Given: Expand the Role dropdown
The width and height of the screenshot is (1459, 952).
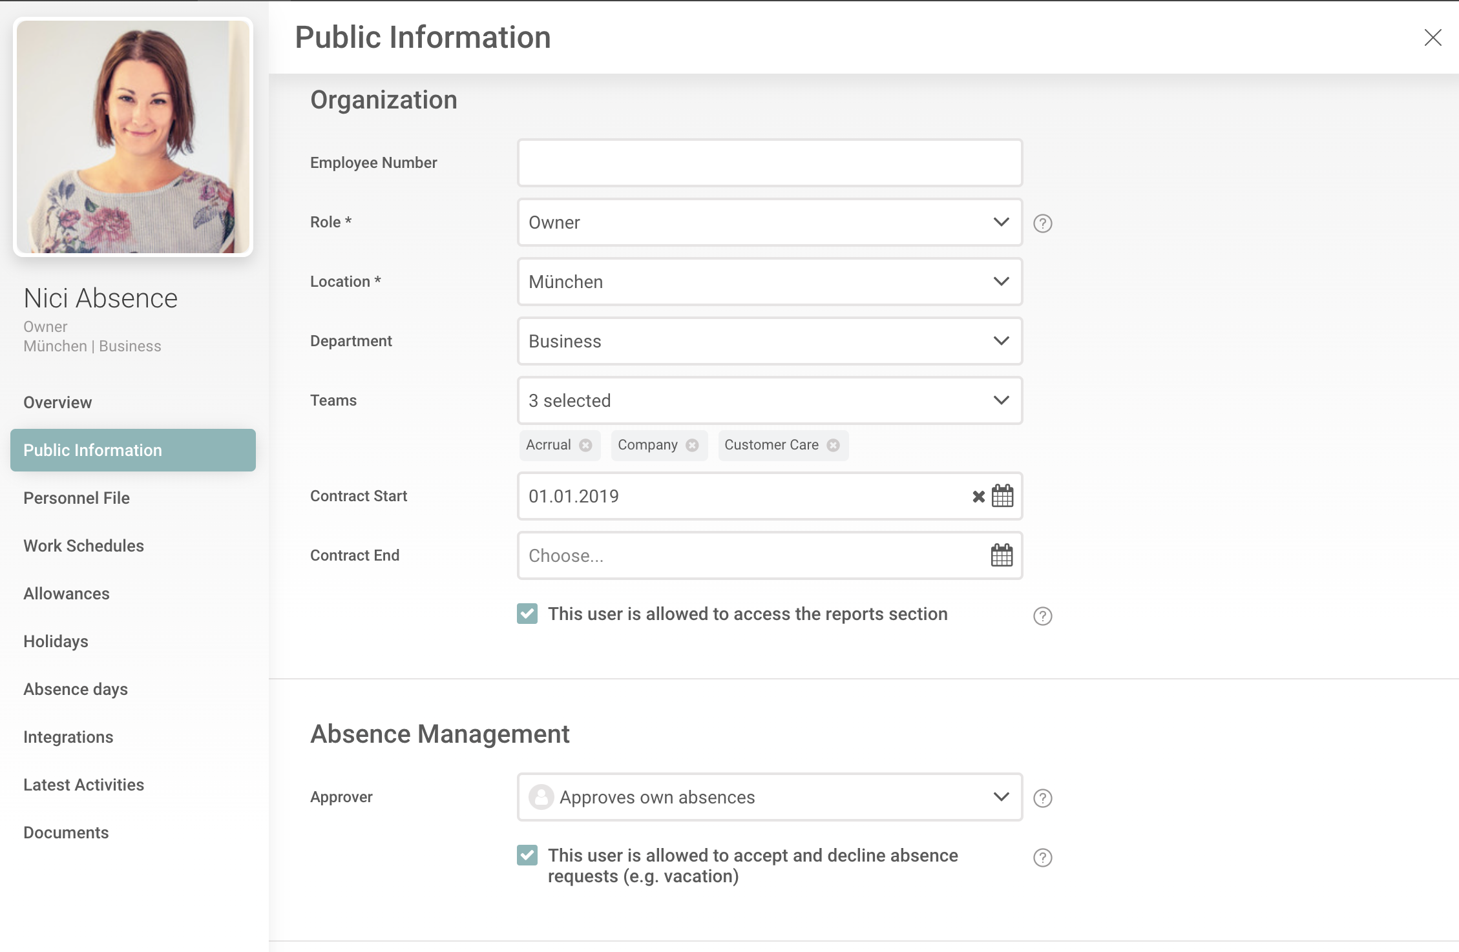Looking at the screenshot, I should (x=769, y=222).
